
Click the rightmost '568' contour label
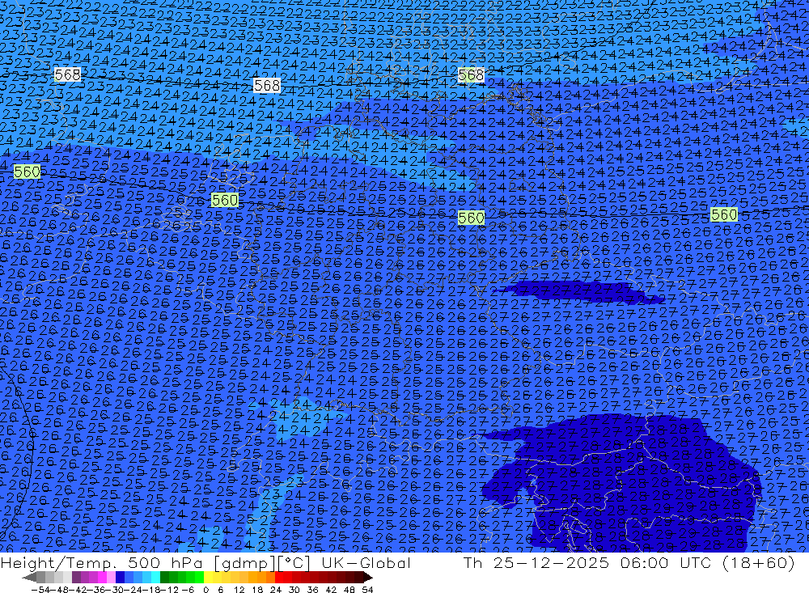471,75
